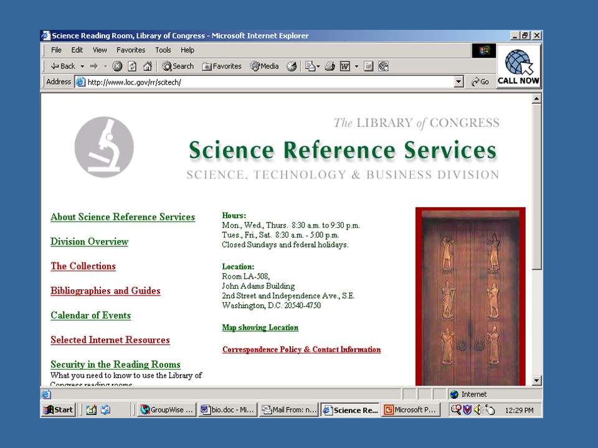Open the Favorites menu
This screenshot has width=598, height=448.
click(131, 50)
